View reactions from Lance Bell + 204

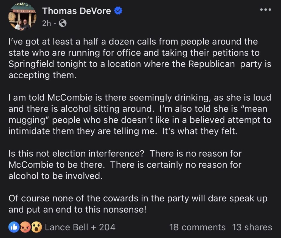(x=80, y=227)
